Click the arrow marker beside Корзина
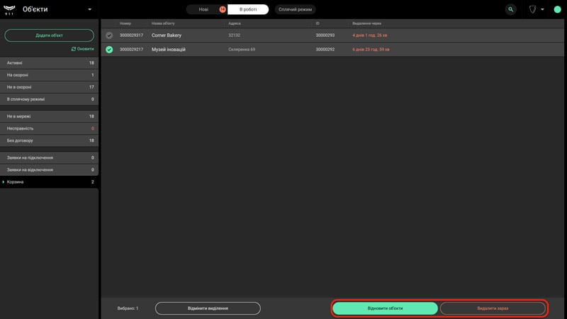The height and width of the screenshot is (319, 567). (x=4, y=182)
